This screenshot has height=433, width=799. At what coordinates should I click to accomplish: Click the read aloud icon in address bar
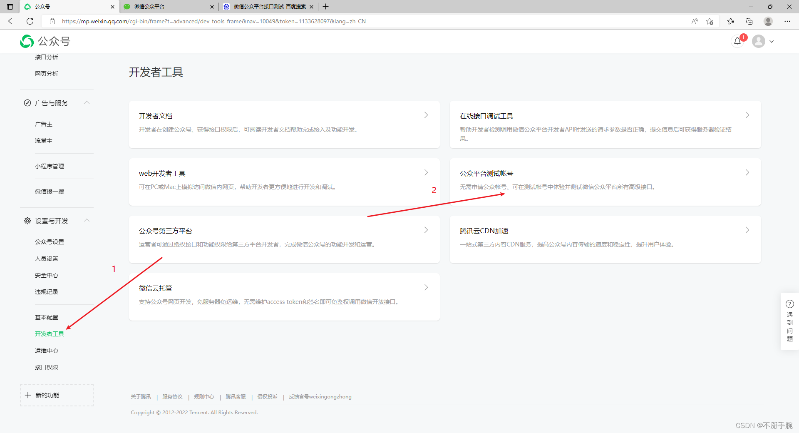[x=695, y=21]
